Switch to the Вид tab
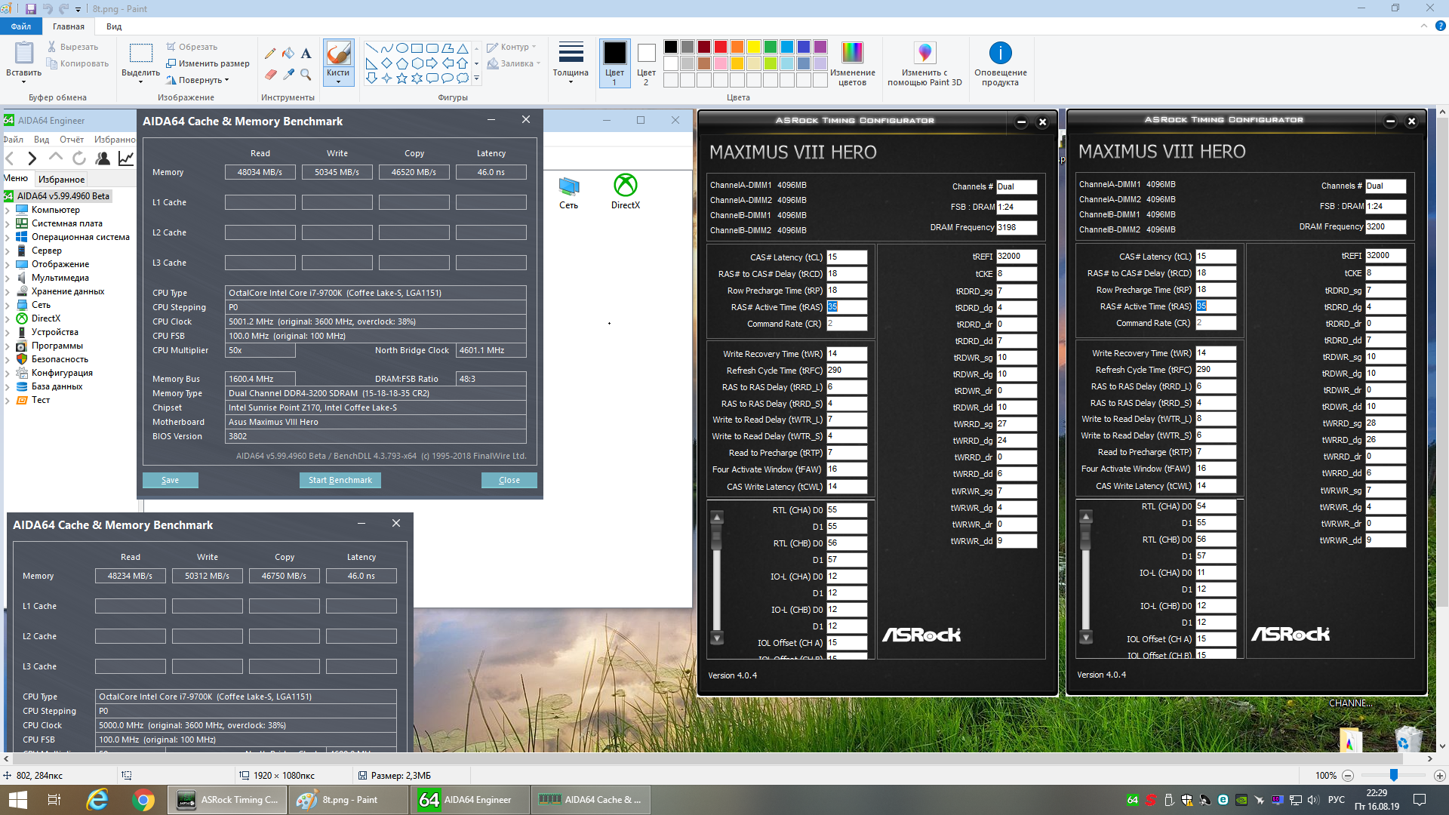 [x=114, y=26]
